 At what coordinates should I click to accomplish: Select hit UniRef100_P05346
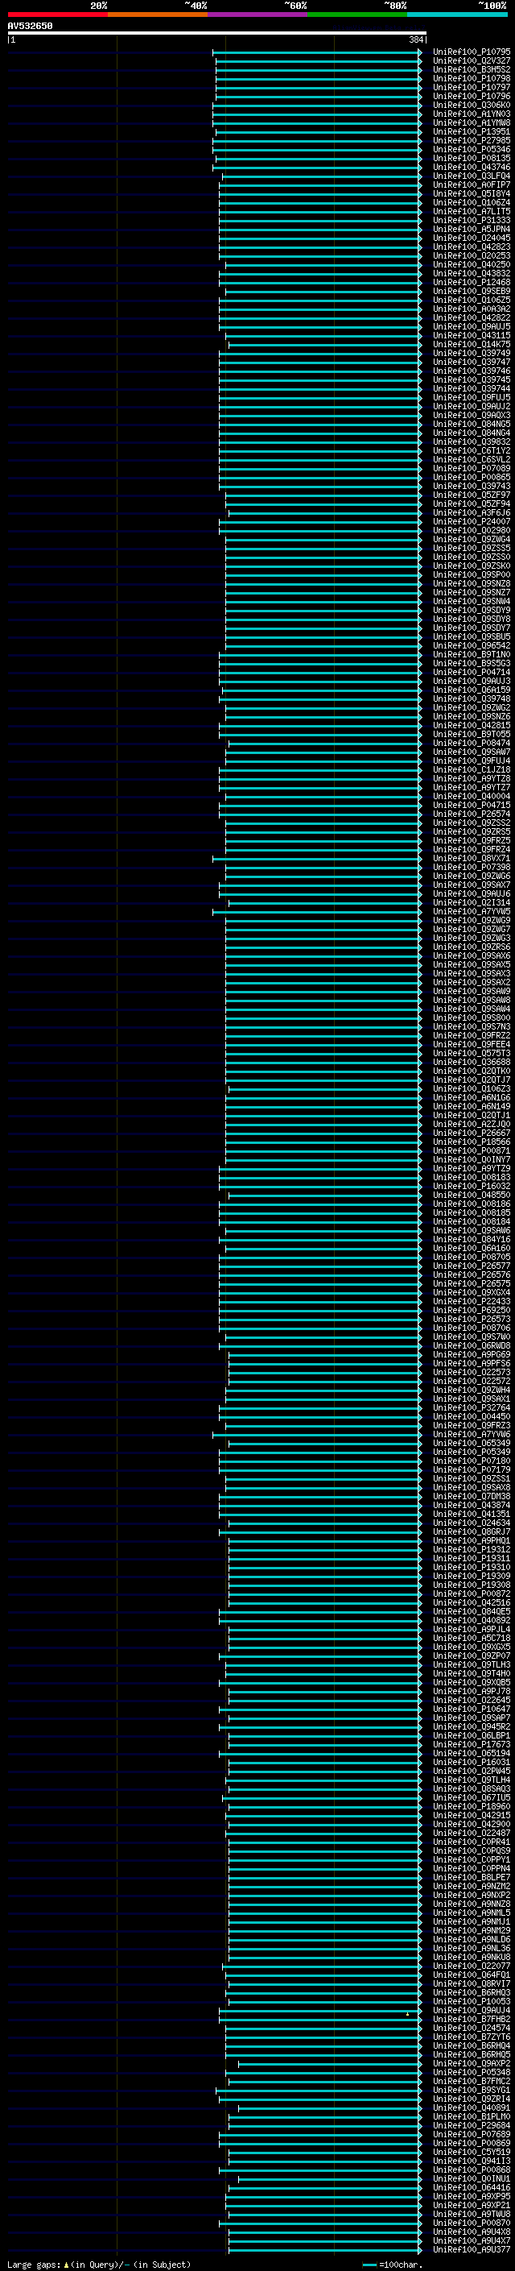click(x=472, y=149)
